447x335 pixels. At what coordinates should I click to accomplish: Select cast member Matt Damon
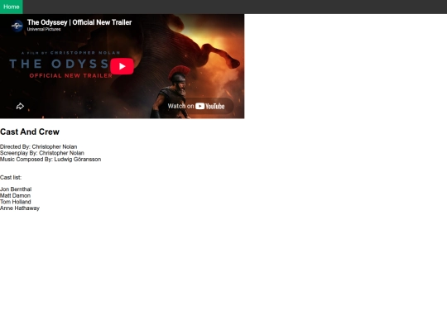(15, 196)
